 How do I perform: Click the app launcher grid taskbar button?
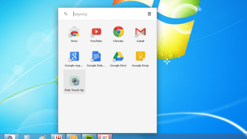point(105,136)
